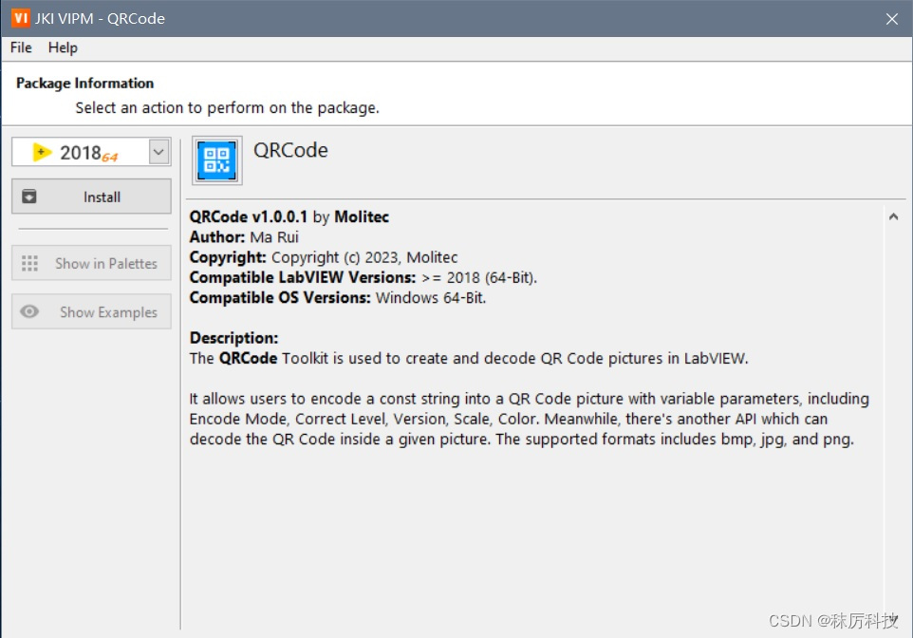The width and height of the screenshot is (913, 638).
Task: Click the scroll down arrow in description pane
Action: tap(894, 619)
